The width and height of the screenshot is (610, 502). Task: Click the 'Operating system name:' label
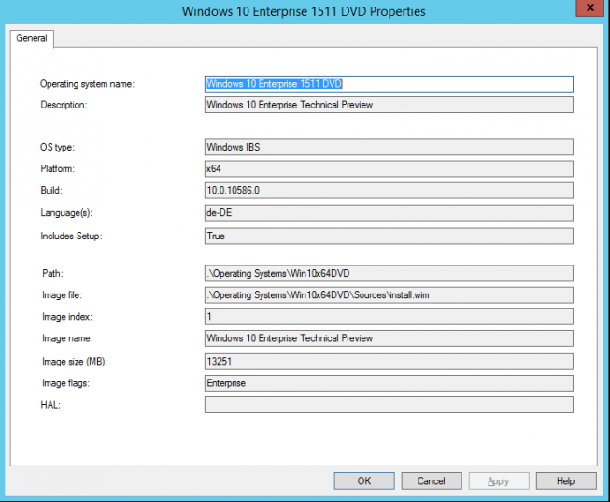(87, 84)
